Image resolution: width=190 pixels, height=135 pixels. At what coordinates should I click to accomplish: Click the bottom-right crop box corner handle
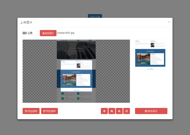pyautogui.click(x=92, y=91)
